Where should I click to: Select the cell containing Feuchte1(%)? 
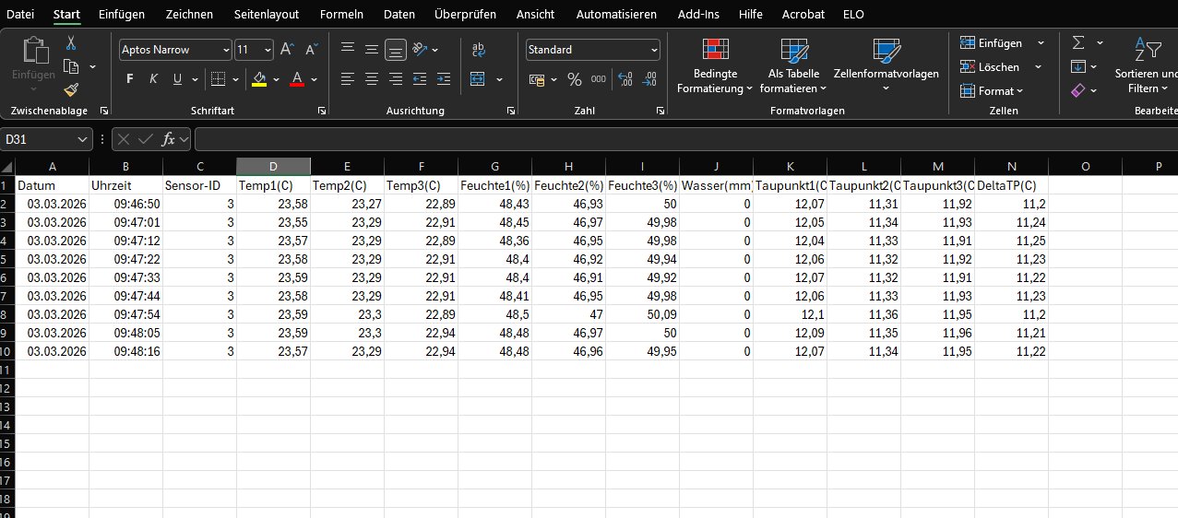point(494,185)
